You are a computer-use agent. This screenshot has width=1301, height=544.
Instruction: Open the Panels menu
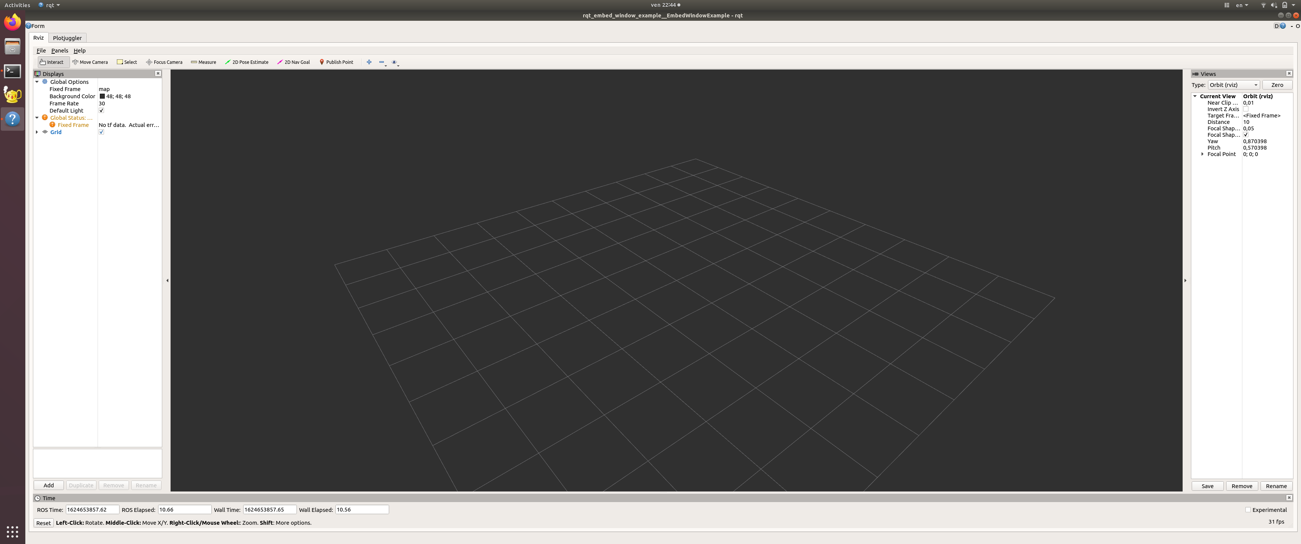59,51
